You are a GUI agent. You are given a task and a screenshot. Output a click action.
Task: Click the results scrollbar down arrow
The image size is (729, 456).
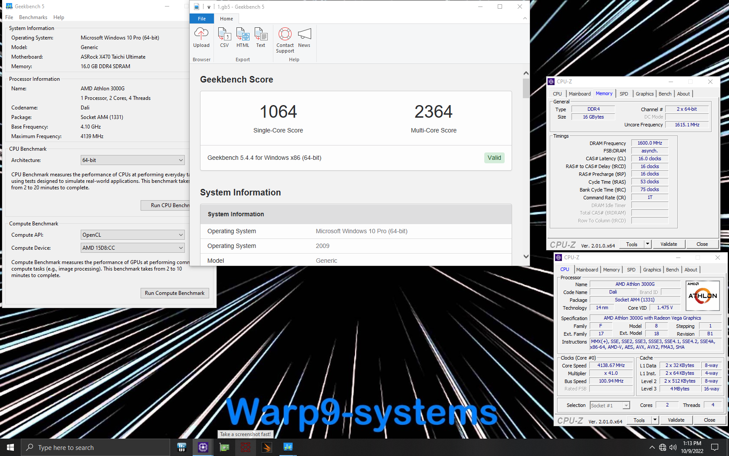[526, 257]
